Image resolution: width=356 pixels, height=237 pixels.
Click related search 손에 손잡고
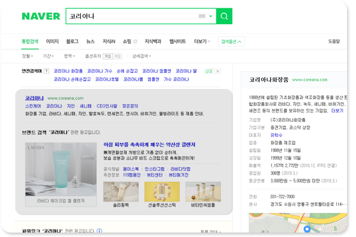127,71
